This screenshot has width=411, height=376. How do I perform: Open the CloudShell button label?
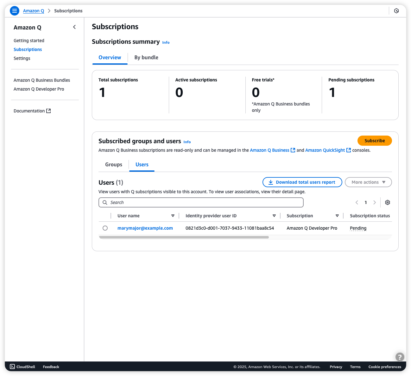(x=26, y=367)
